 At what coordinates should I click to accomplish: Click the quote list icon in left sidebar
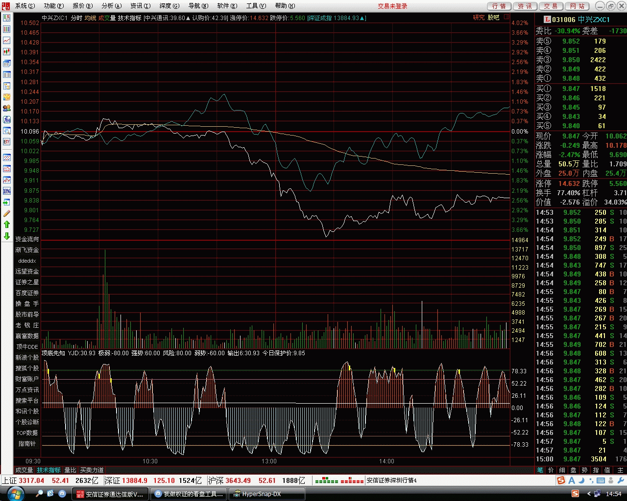7,18
